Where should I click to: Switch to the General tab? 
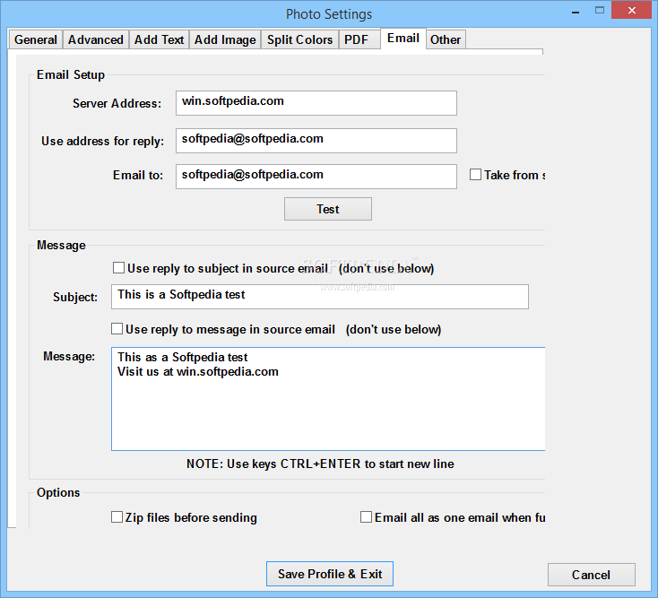point(36,39)
